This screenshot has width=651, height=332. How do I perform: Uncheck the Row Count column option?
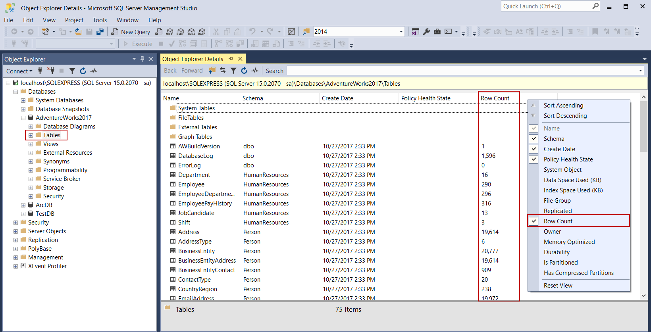[534, 221]
